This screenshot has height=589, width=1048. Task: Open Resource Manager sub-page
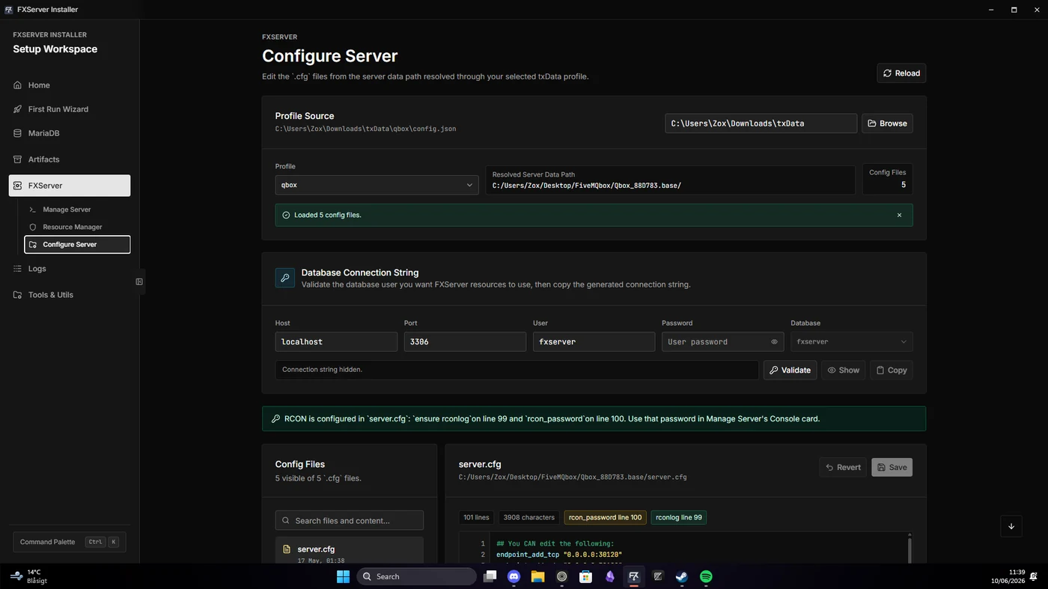click(77, 227)
